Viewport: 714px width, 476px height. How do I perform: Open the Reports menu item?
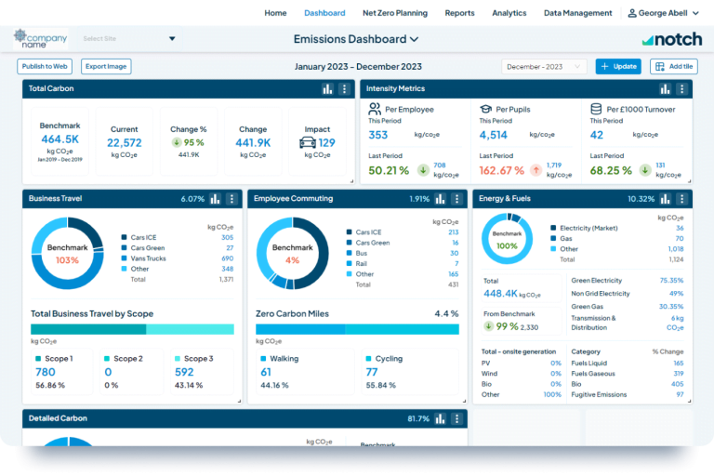[459, 13]
